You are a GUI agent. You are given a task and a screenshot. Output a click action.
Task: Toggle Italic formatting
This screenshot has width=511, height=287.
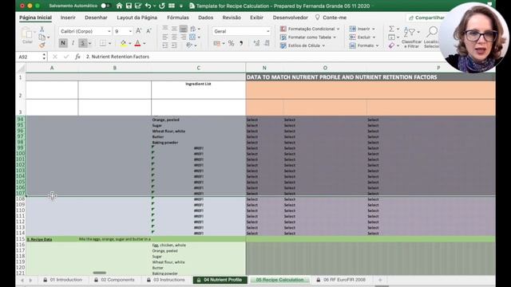point(73,43)
